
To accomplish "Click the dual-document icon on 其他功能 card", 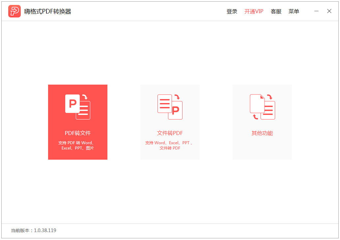I will [262, 106].
